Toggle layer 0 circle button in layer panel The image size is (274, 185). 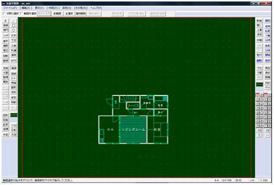(x=258, y=95)
